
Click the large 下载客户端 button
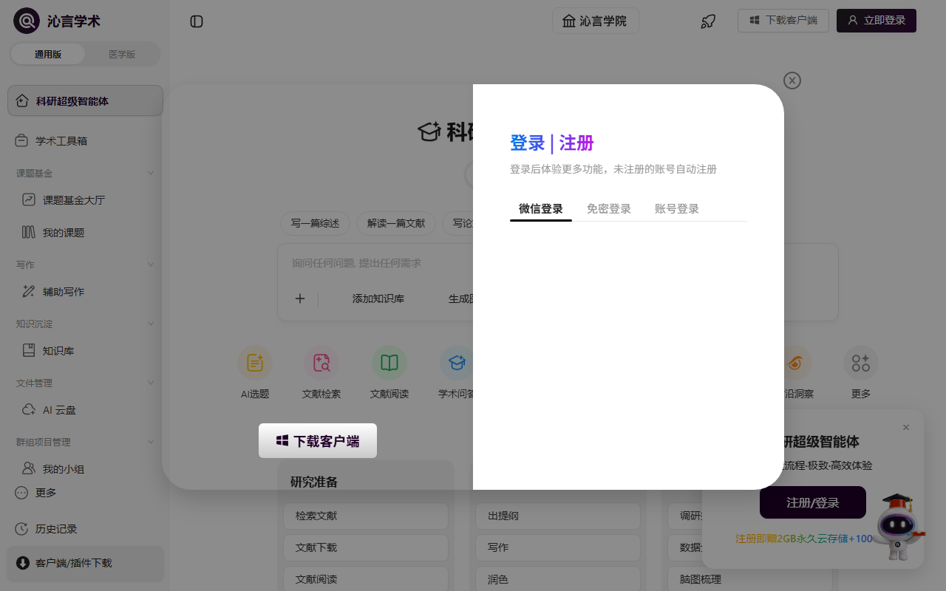(318, 441)
